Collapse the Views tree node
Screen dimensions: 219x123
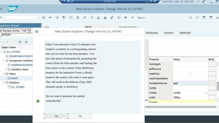point(4,74)
